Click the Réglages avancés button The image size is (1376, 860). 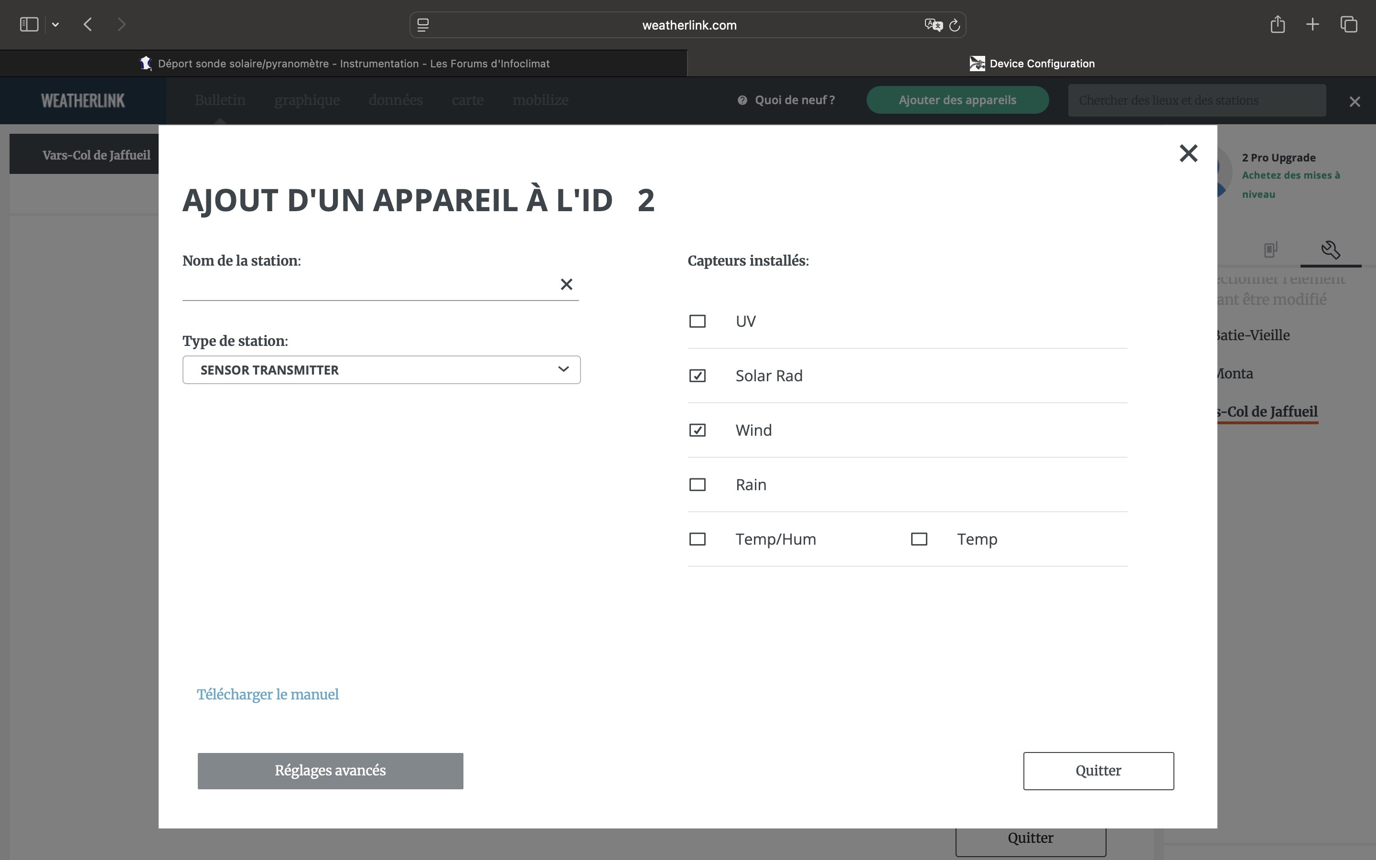(330, 771)
